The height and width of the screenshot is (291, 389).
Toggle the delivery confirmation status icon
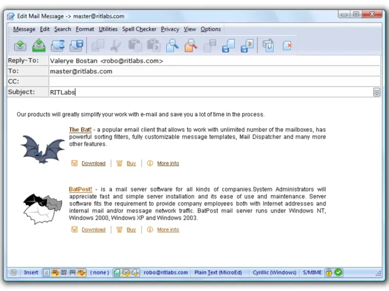click(x=135, y=273)
